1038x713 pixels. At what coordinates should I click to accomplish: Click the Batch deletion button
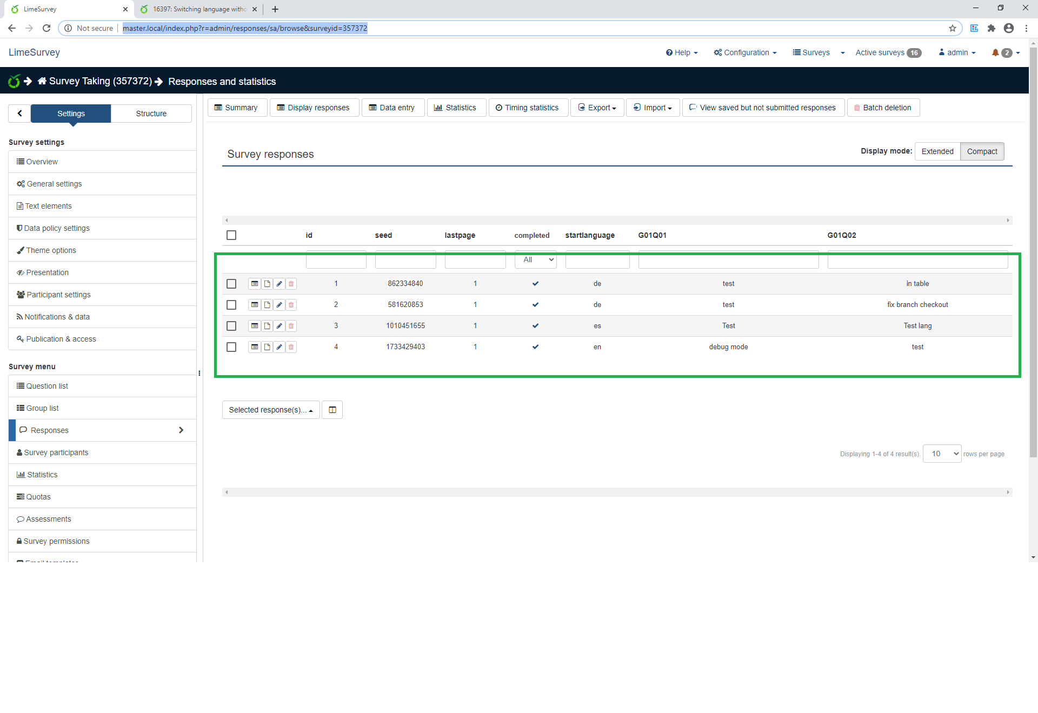coord(882,108)
